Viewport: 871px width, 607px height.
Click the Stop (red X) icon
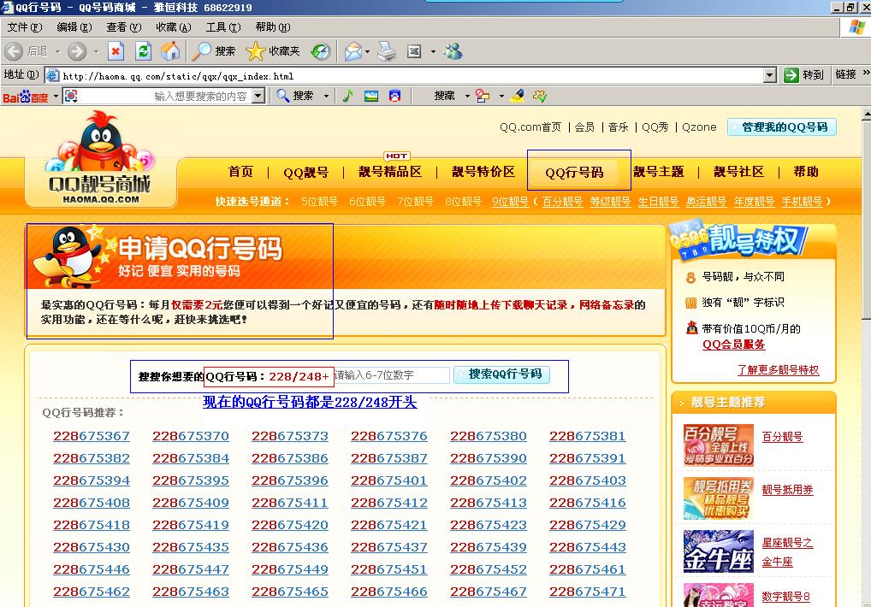(x=115, y=50)
